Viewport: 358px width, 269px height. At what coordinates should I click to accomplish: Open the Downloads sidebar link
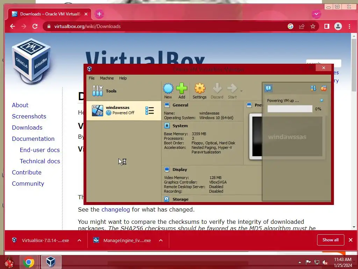point(27,127)
